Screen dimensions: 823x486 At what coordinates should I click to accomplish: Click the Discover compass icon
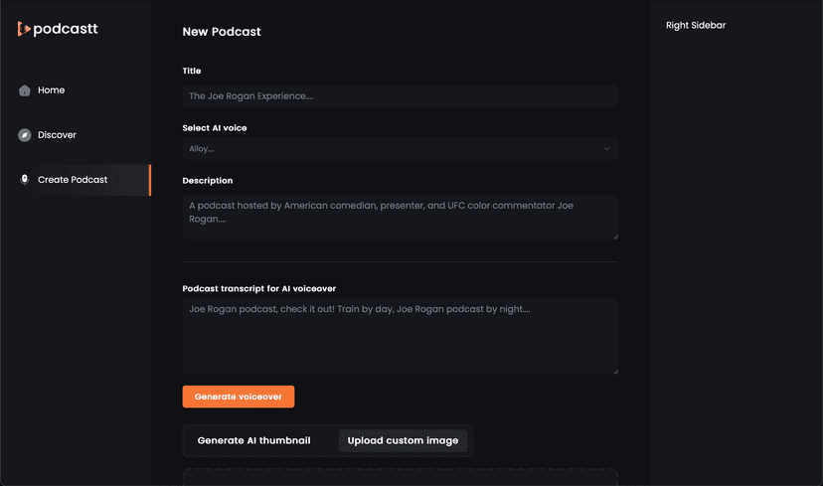25,135
